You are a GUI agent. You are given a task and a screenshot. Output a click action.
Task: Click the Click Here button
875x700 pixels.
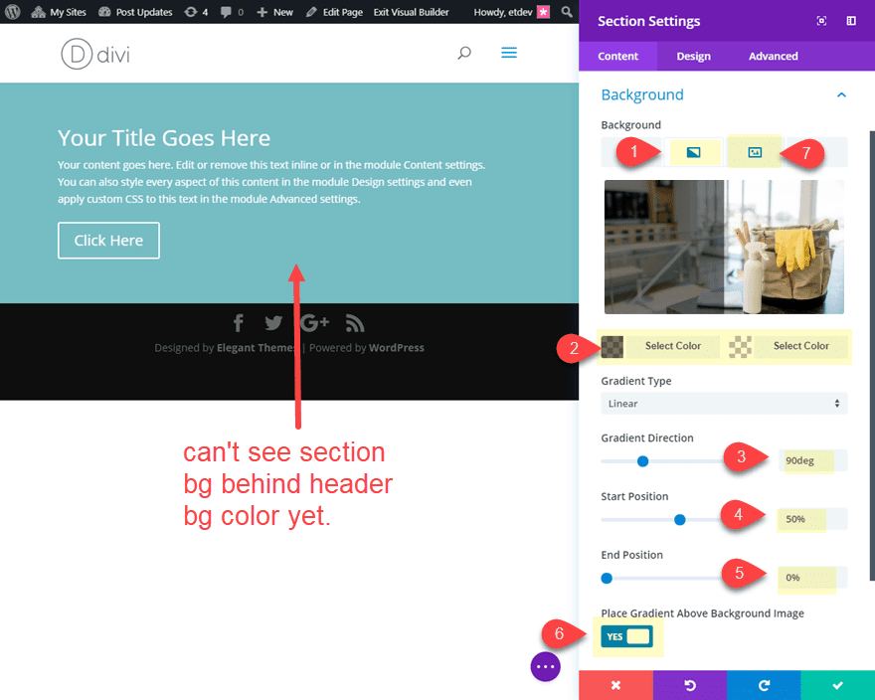108,240
